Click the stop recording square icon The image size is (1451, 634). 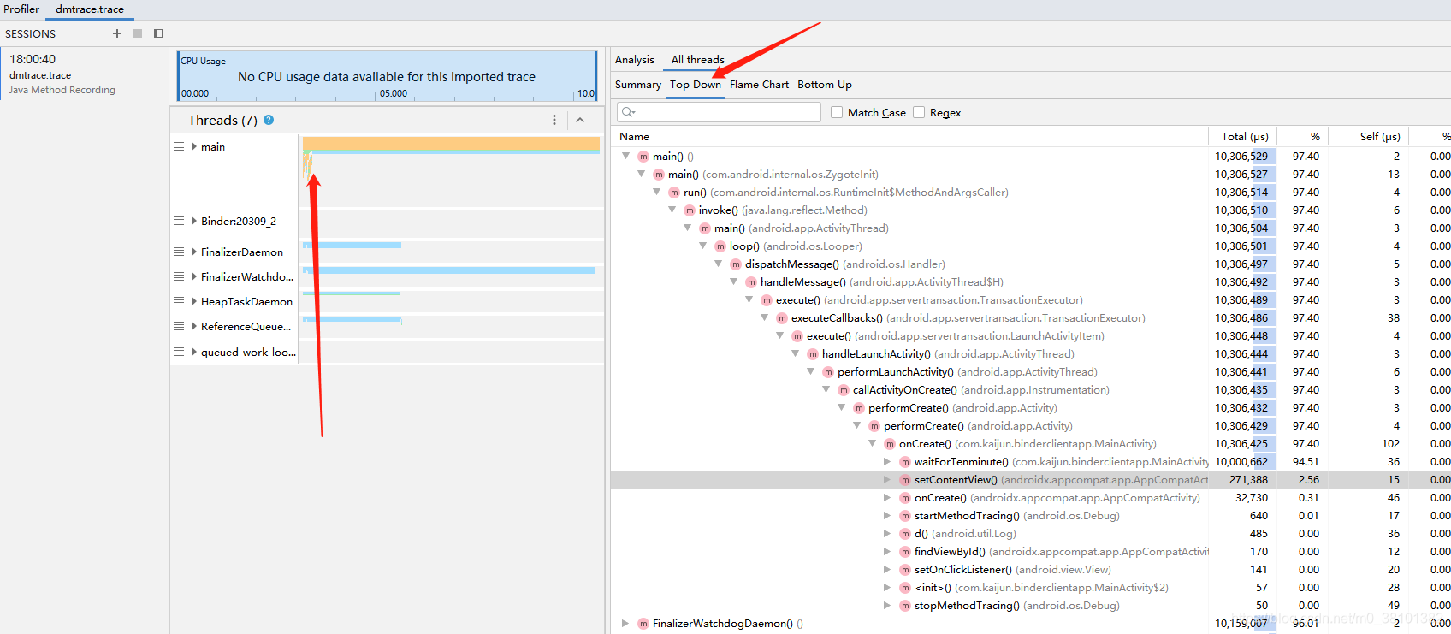tap(138, 33)
